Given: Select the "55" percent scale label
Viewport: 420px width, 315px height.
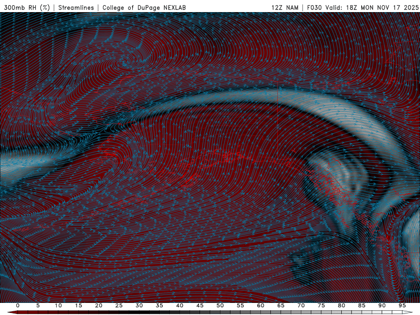Looking at the screenshot, I should coord(240,306).
